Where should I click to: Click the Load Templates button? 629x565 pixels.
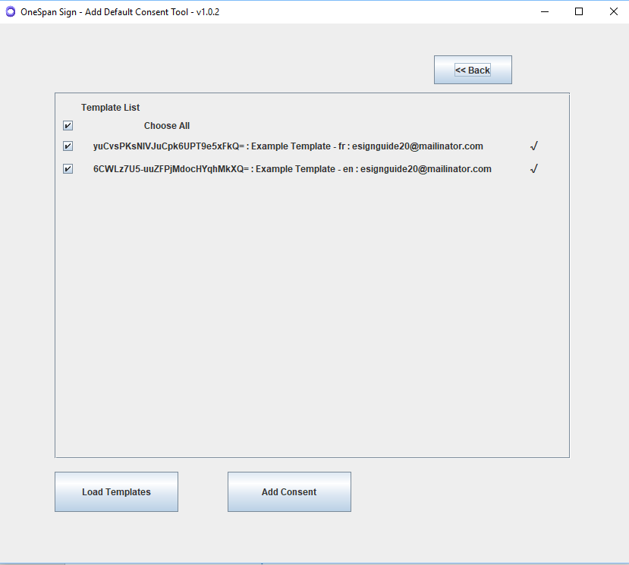pos(116,491)
